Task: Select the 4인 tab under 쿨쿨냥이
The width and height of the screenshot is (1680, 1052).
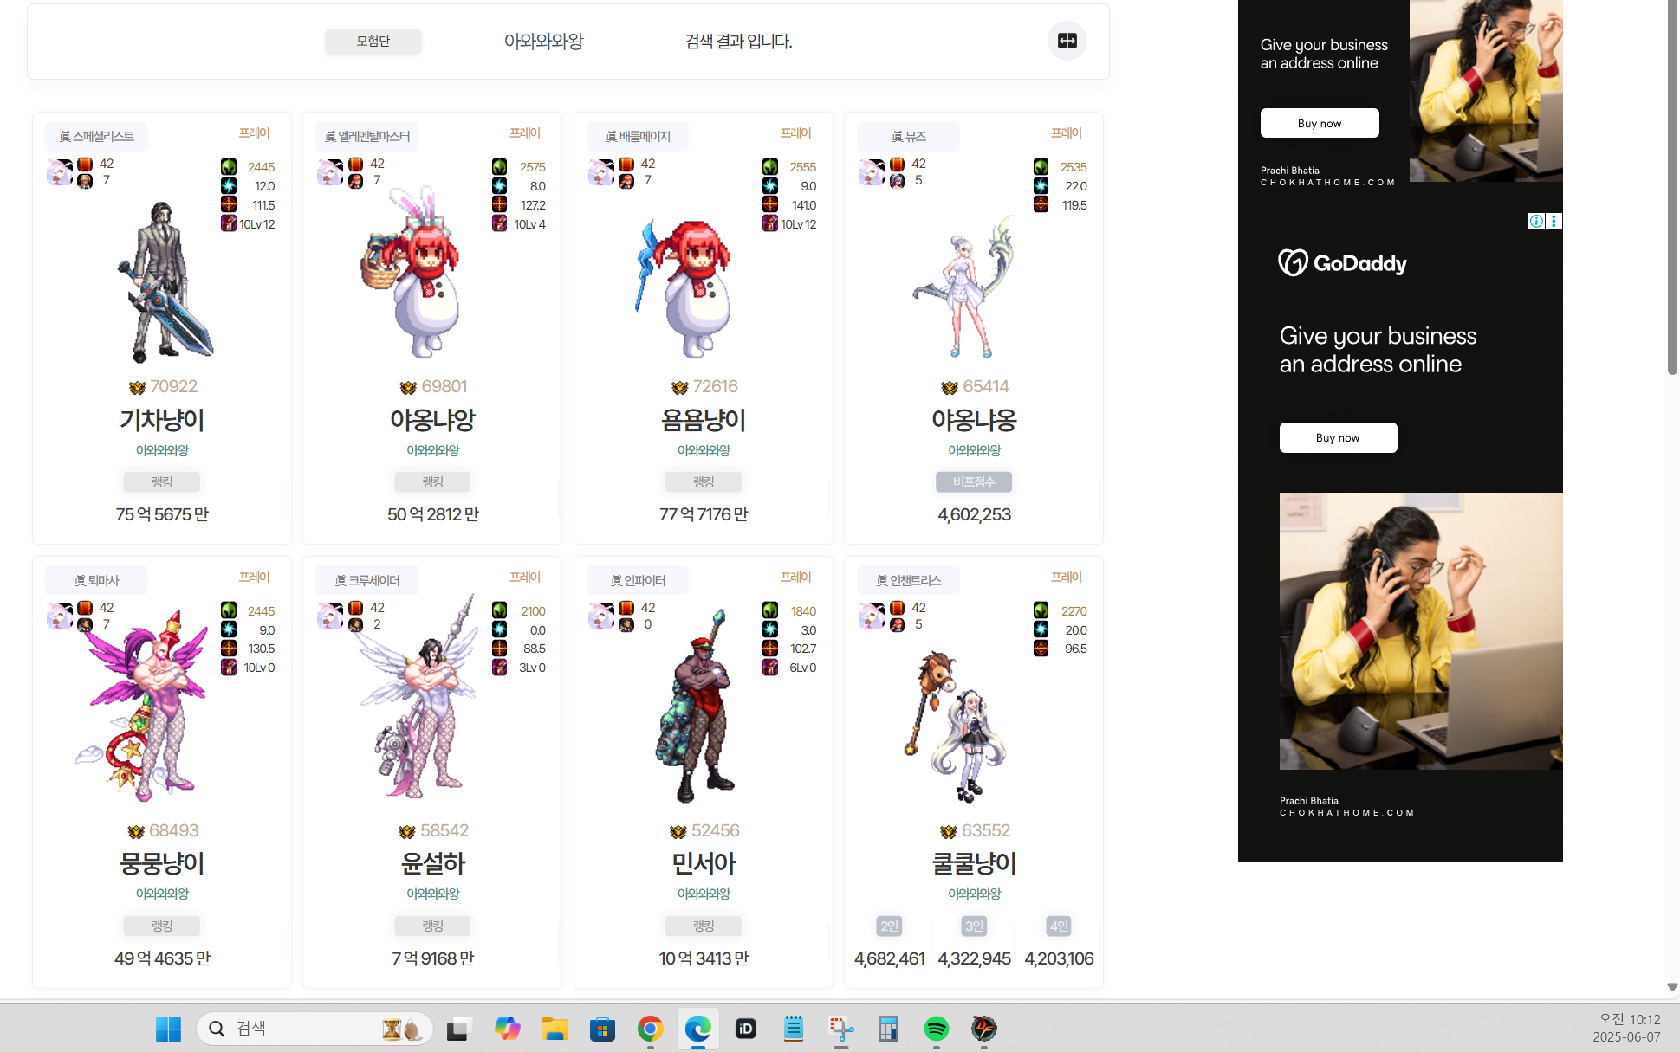Action: 1059,926
